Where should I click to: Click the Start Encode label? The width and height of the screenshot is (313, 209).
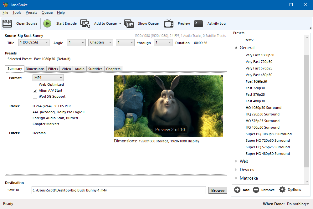pos(66,23)
